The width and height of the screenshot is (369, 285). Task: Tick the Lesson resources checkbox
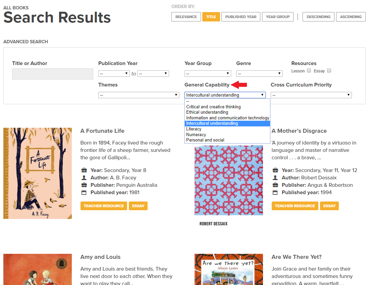(309, 70)
